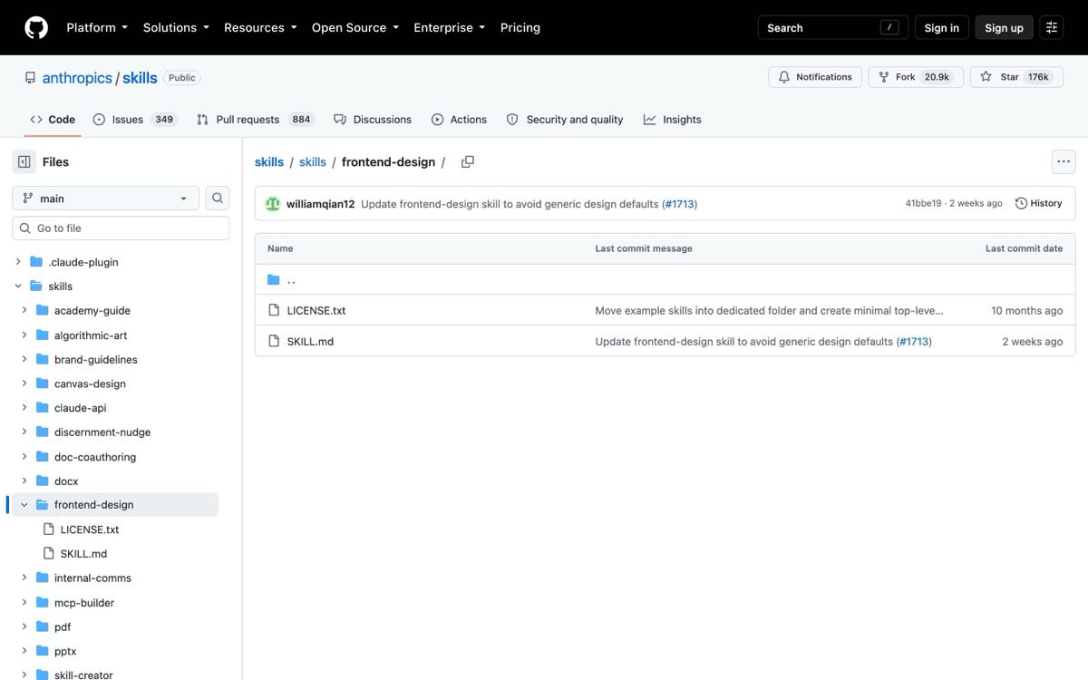Open Notifications for this repository

pos(815,77)
